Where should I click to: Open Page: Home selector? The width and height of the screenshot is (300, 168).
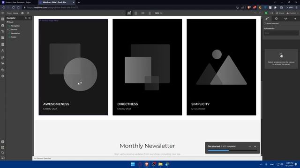13,13
